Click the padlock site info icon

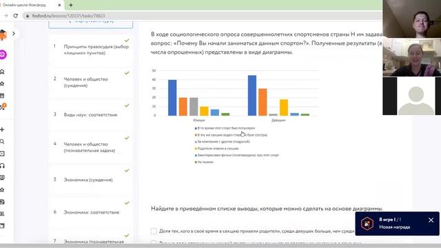28,16
